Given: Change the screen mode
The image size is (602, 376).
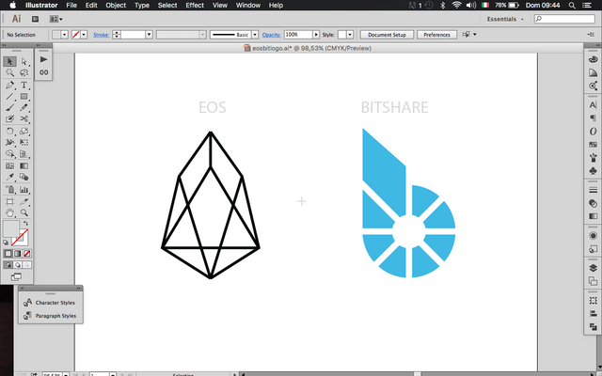Looking at the screenshot, I should point(16,276).
